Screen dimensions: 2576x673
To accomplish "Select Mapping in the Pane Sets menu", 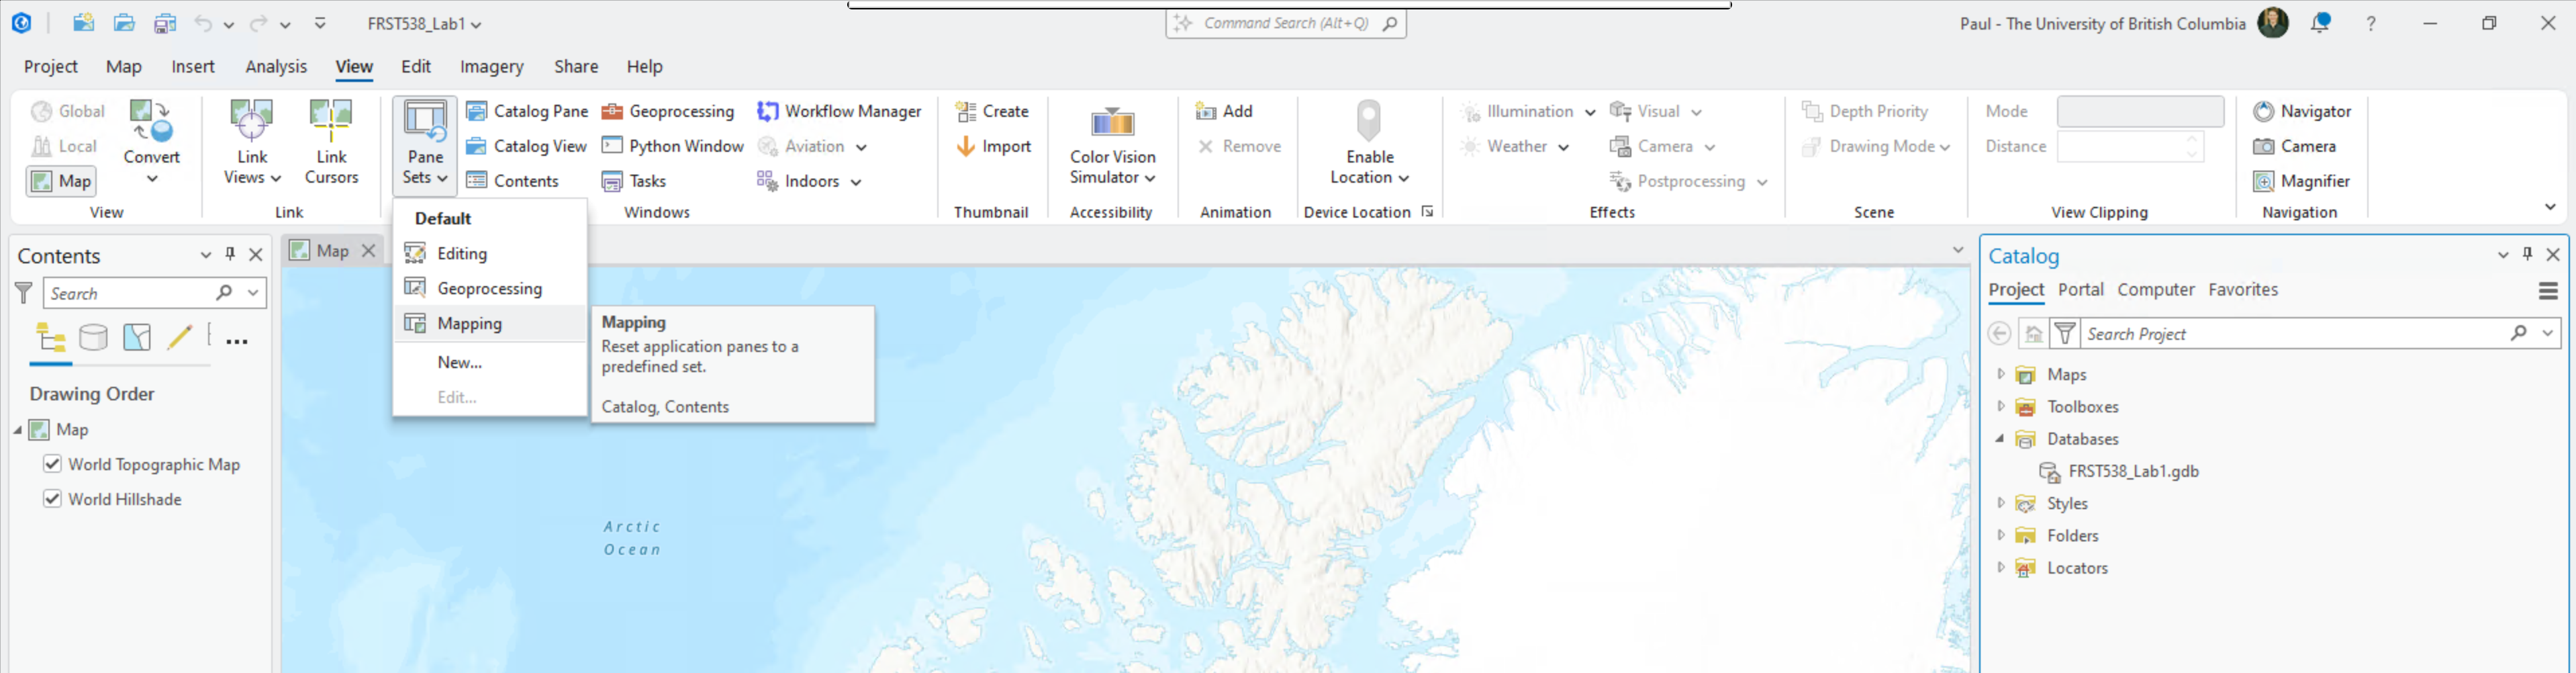I will (x=469, y=323).
